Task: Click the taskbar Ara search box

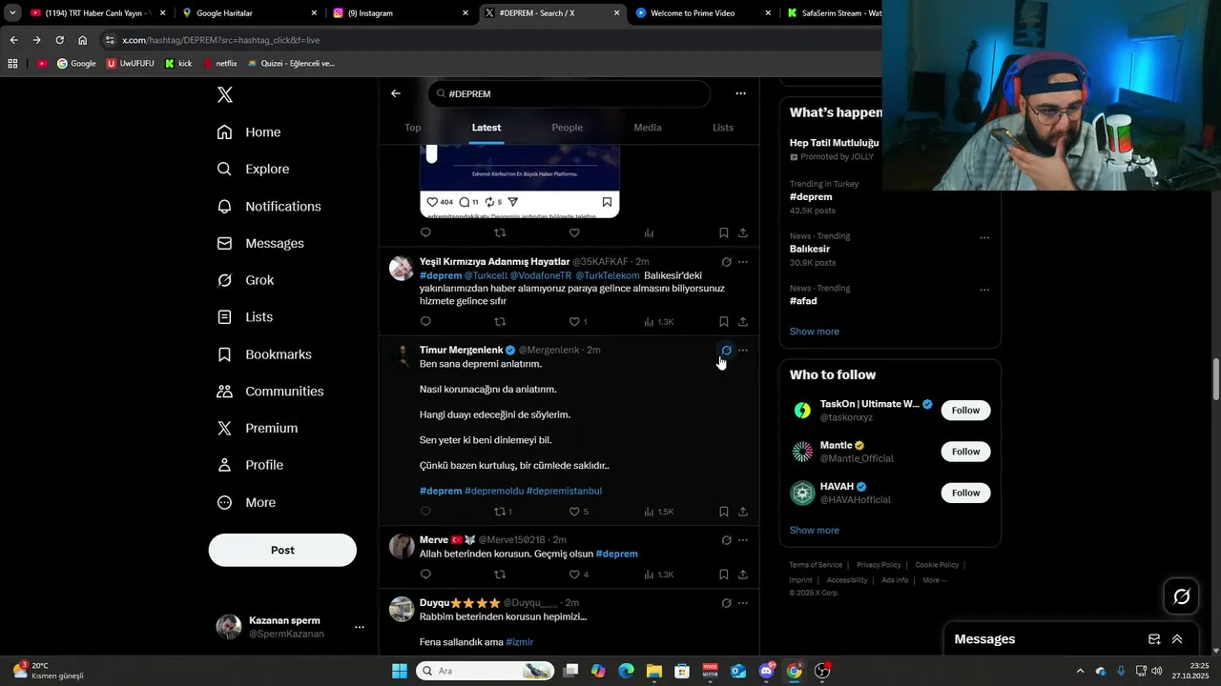Action: coord(486,671)
